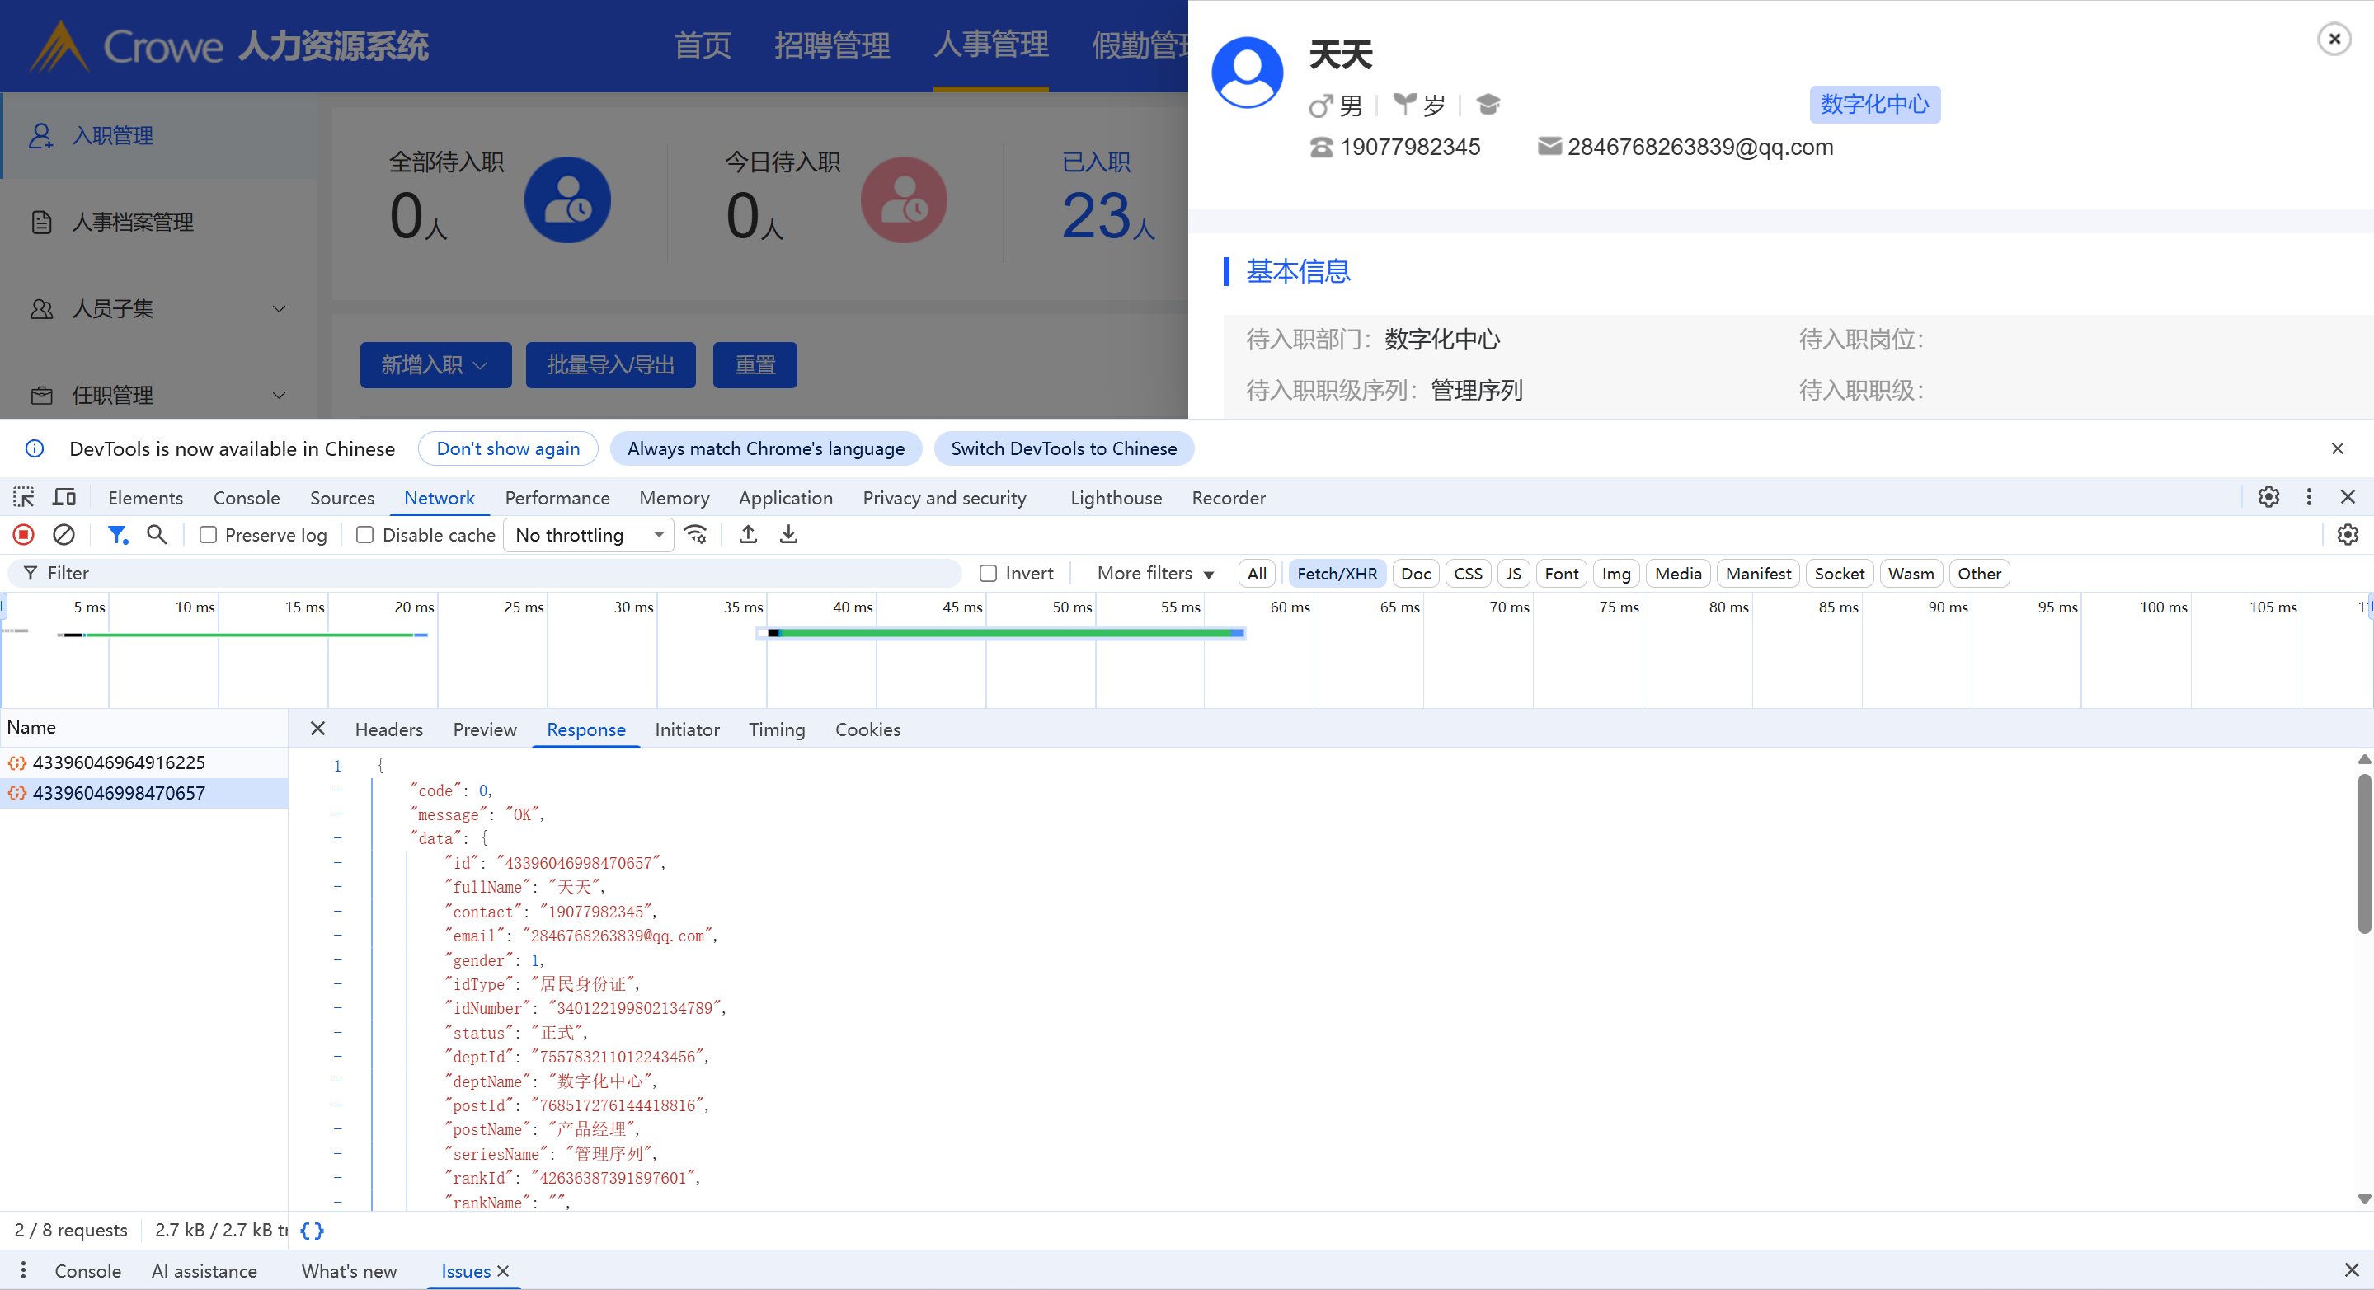The image size is (2374, 1290).
Task: Open the No throttling dropdown
Action: [x=589, y=534]
